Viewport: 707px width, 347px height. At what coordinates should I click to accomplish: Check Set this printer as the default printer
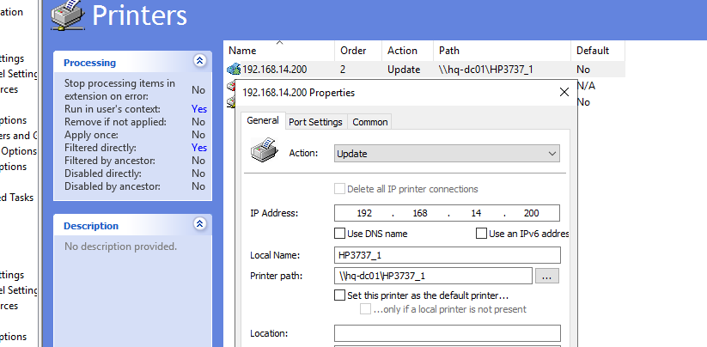click(340, 295)
